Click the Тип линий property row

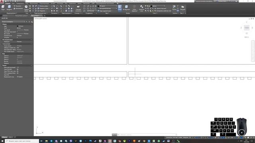(x=17, y=30)
